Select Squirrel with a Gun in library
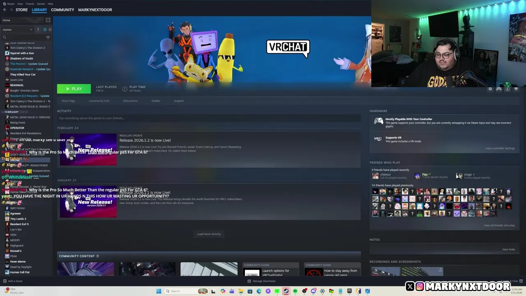This screenshot has width=526, height=296. 22,53
